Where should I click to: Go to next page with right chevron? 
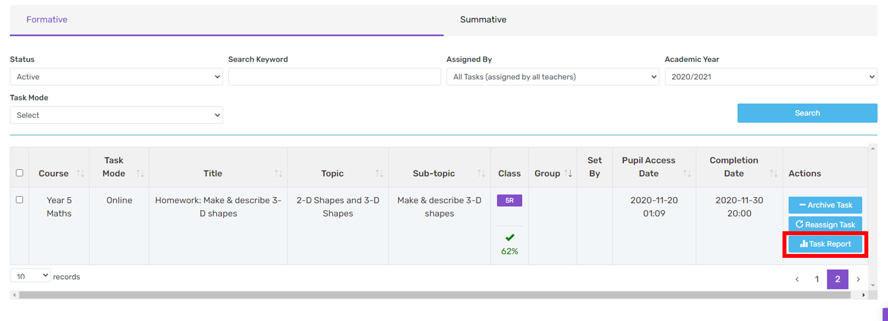(x=858, y=279)
